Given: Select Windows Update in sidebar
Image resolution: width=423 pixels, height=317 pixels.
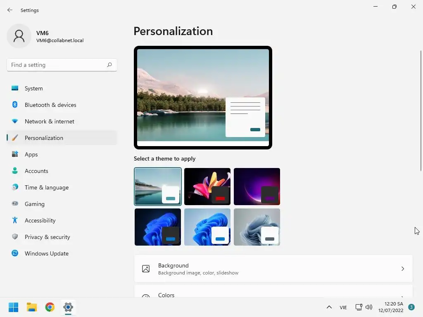Looking at the screenshot, I should pyautogui.click(x=62, y=253).
